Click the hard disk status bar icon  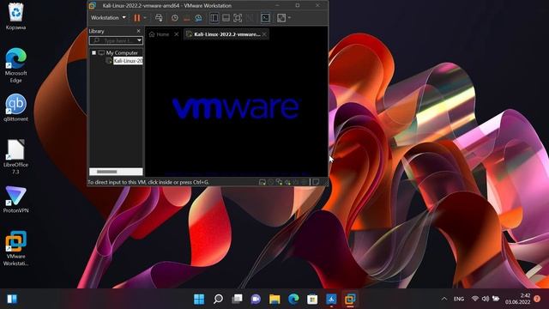(x=262, y=182)
